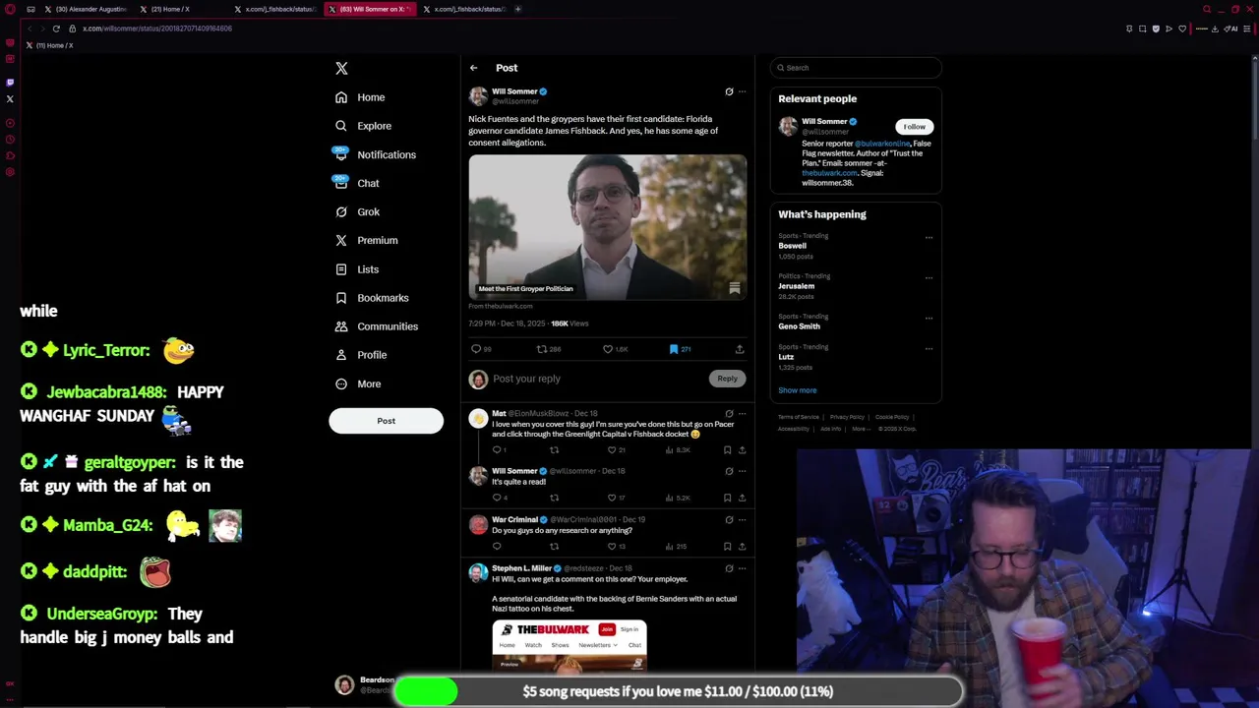Screen dimensions: 1259x708
Task: Reload the page in browser toolbar
Action: [56, 29]
